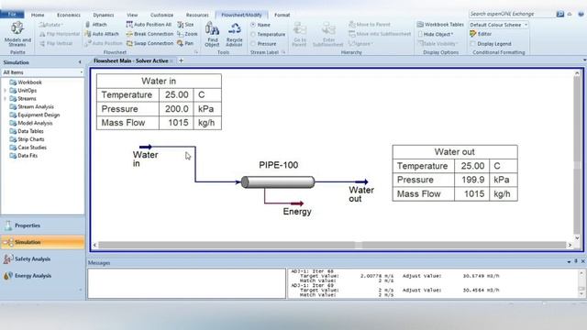Click Search aspenONE Exchange field
The width and height of the screenshot is (587, 330).
click(x=512, y=14)
